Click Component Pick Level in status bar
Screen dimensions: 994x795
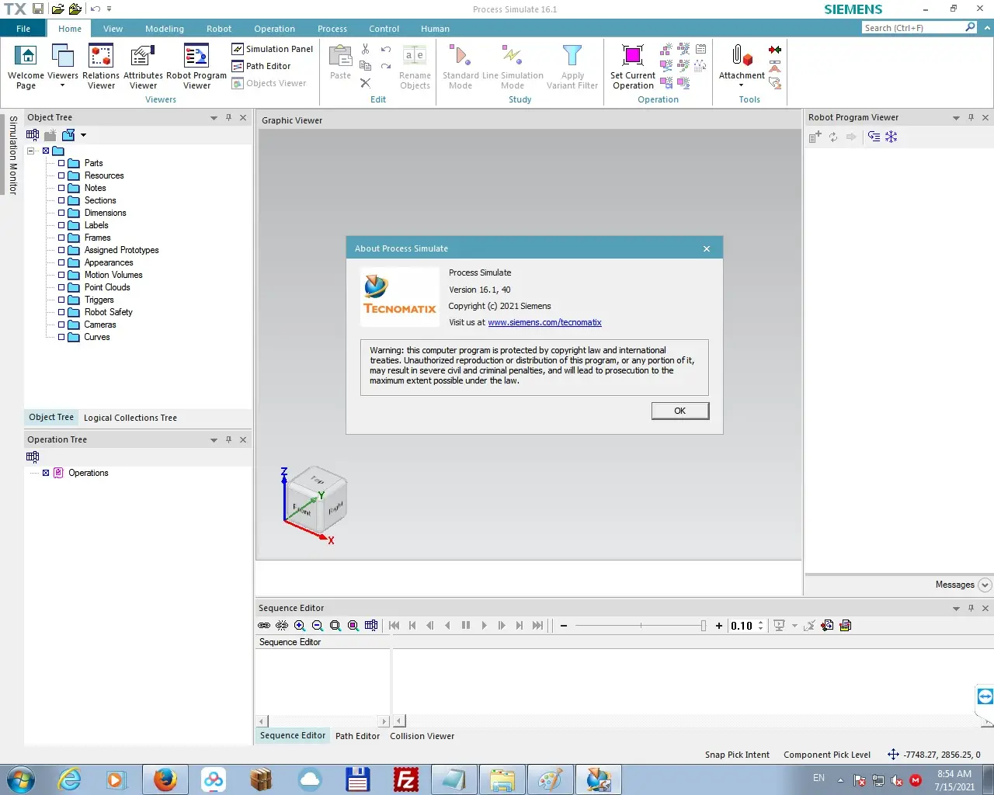pyautogui.click(x=827, y=755)
